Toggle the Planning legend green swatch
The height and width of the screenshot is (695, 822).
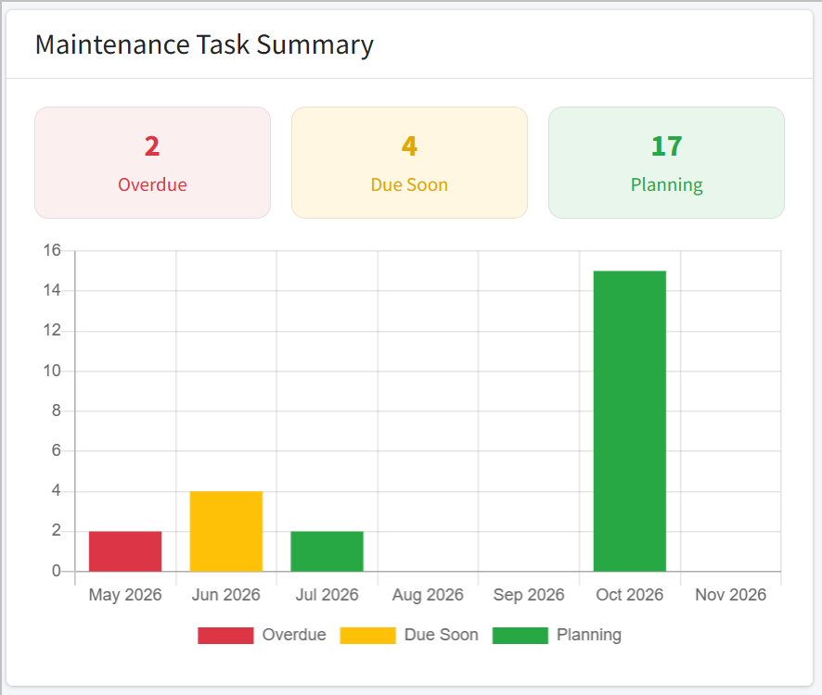pyautogui.click(x=520, y=636)
